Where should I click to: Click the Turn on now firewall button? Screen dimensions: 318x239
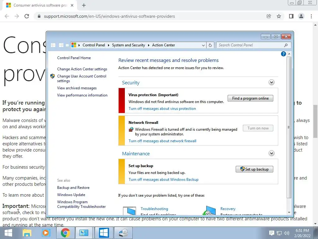coord(258,128)
